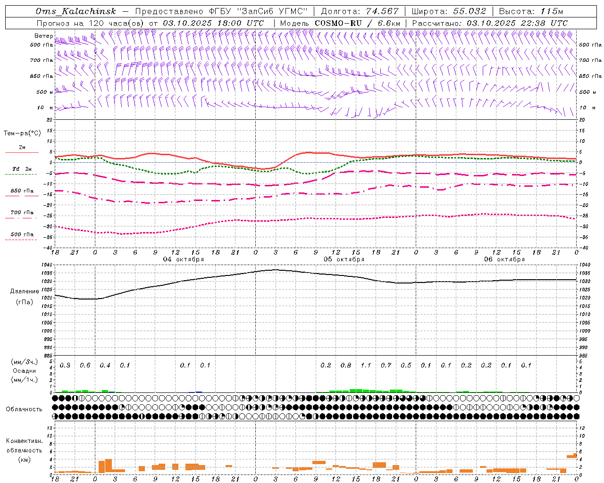Click the Ветер wind panel label
The width and height of the screenshot is (604, 483).
[44, 36]
